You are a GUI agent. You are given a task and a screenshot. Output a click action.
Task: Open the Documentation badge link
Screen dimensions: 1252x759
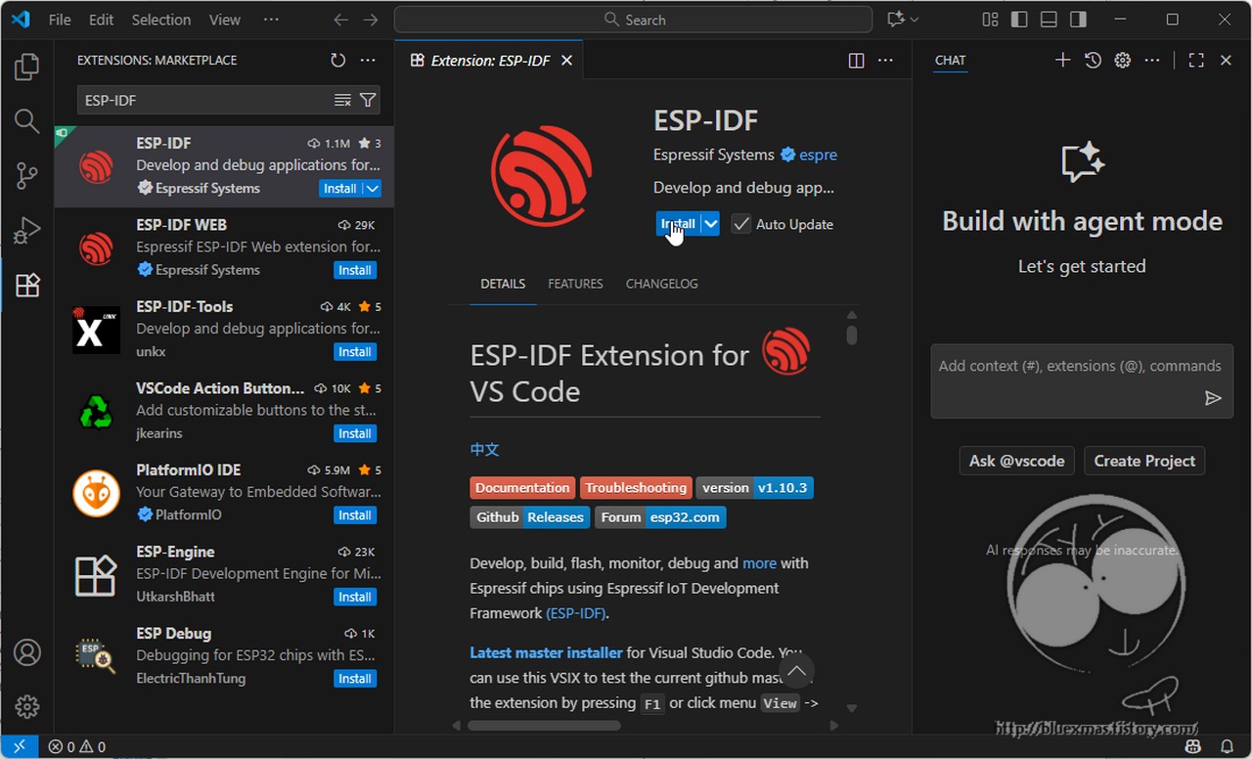(x=523, y=488)
